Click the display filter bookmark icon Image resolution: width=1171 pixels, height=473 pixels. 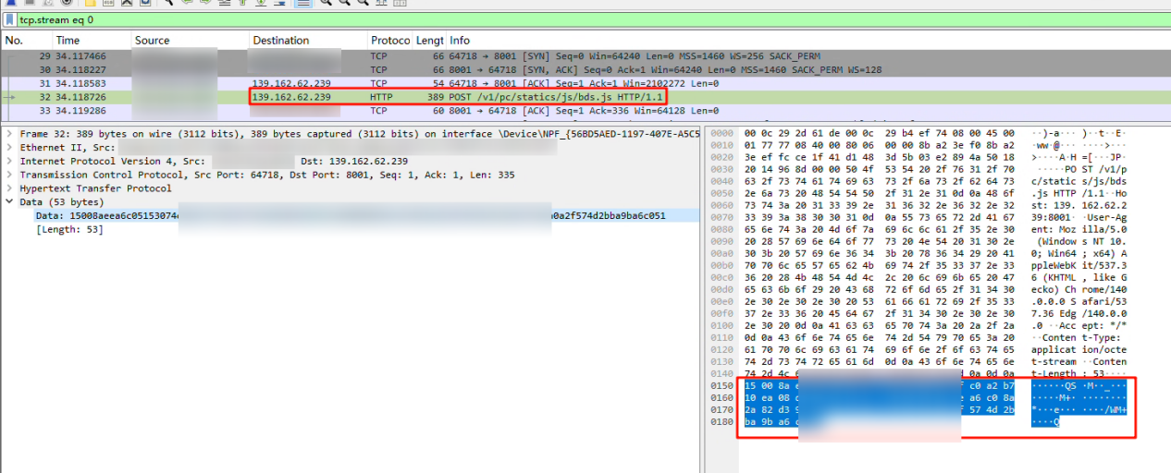pyautogui.click(x=10, y=19)
